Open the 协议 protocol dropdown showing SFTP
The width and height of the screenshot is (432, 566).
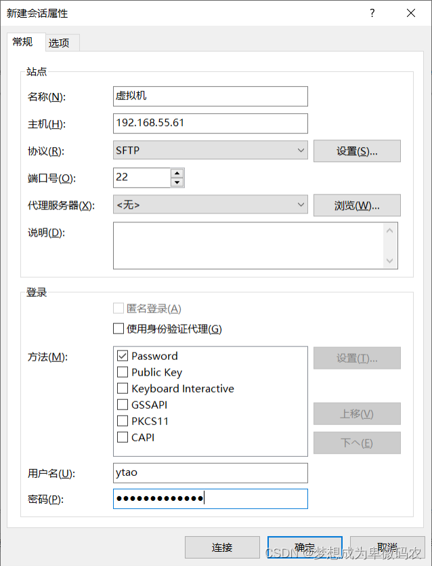298,150
